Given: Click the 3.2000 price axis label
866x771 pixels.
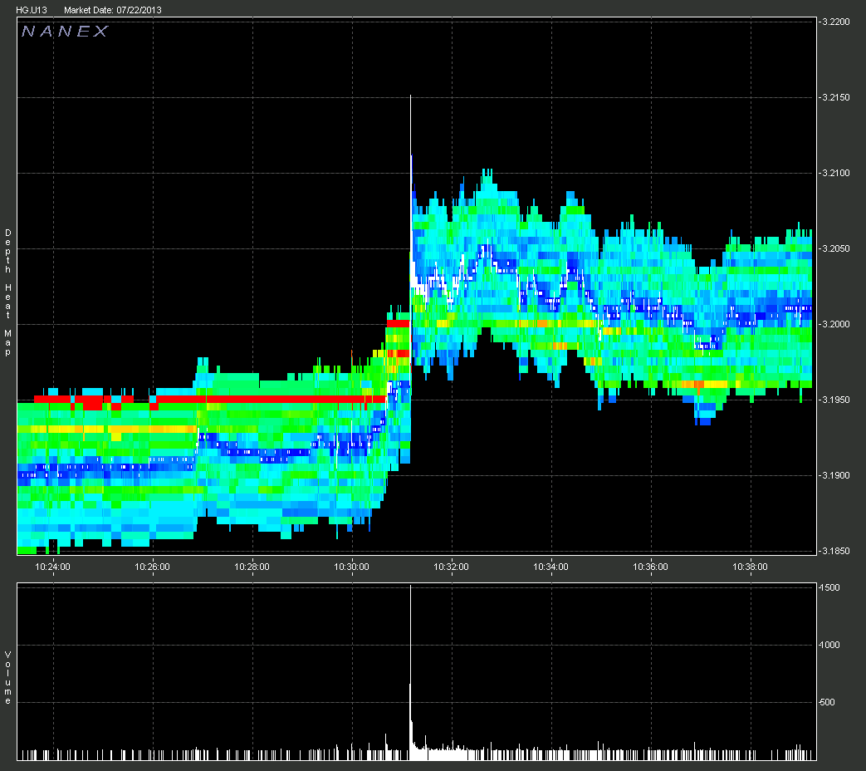Looking at the screenshot, I should (835, 324).
